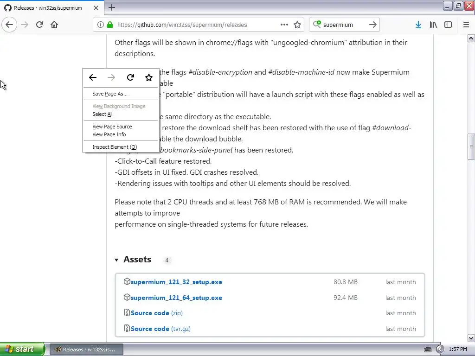Open page actions three-dot menu
The height and width of the screenshot is (356, 475).
click(284, 25)
